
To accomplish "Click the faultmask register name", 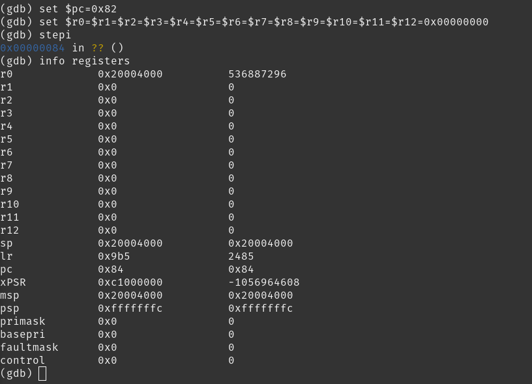I will click(29, 348).
